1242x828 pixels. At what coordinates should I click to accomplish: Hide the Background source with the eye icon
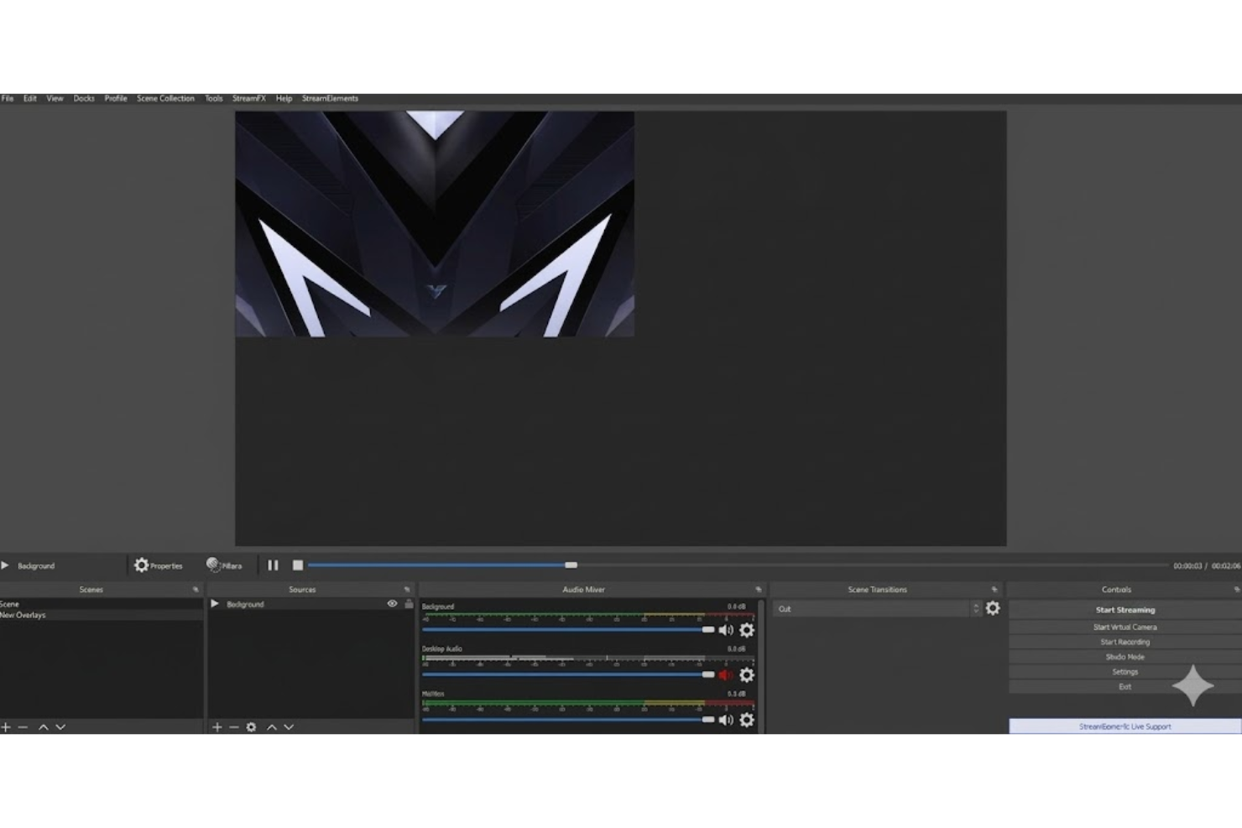point(392,603)
